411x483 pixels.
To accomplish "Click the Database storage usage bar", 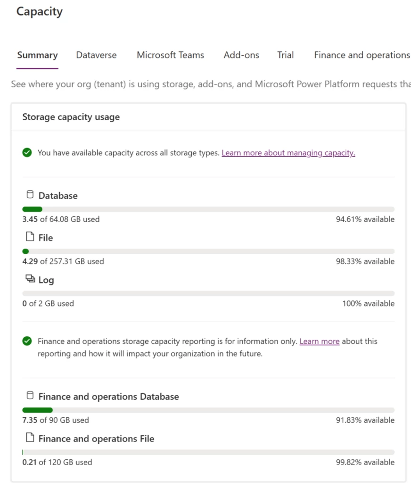I will [x=208, y=209].
